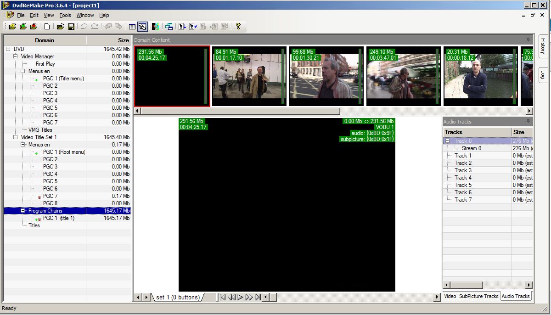Switch to the SubPicture Tracks tab
This screenshot has width=551, height=315.
pyautogui.click(x=478, y=296)
